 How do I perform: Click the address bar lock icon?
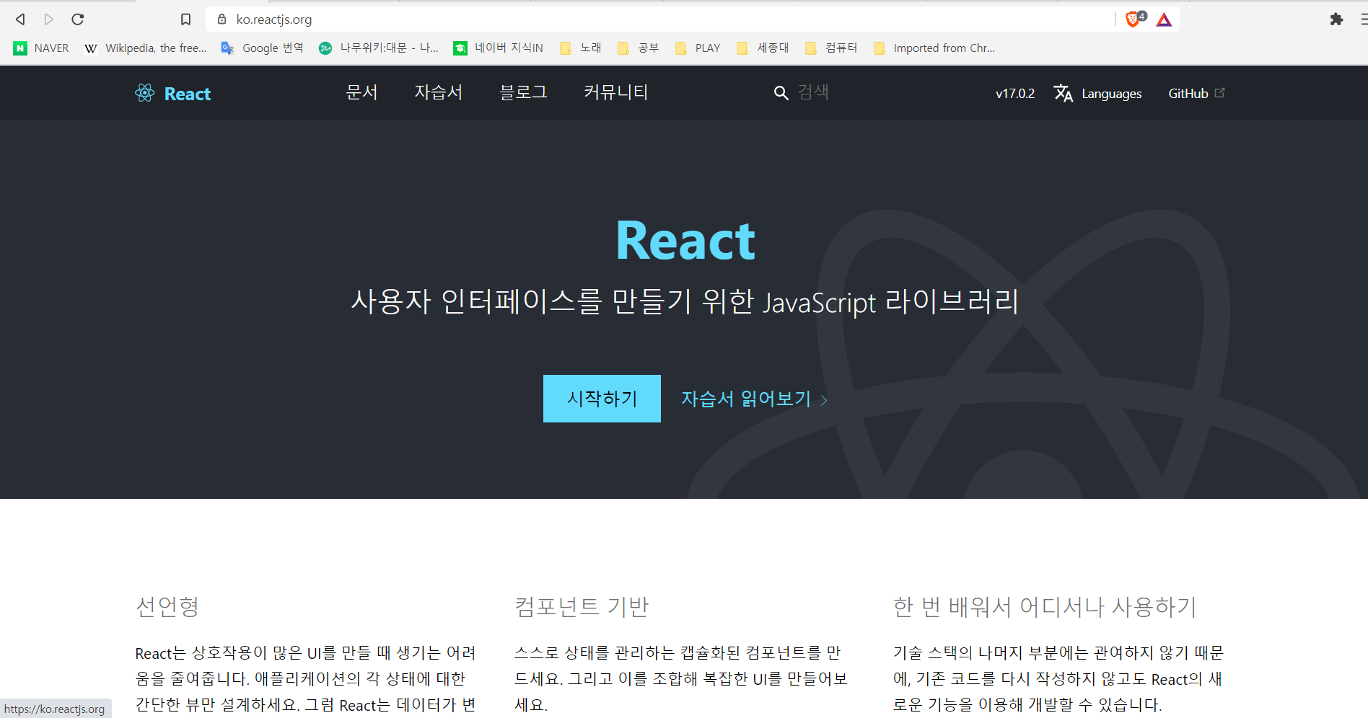point(222,19)
